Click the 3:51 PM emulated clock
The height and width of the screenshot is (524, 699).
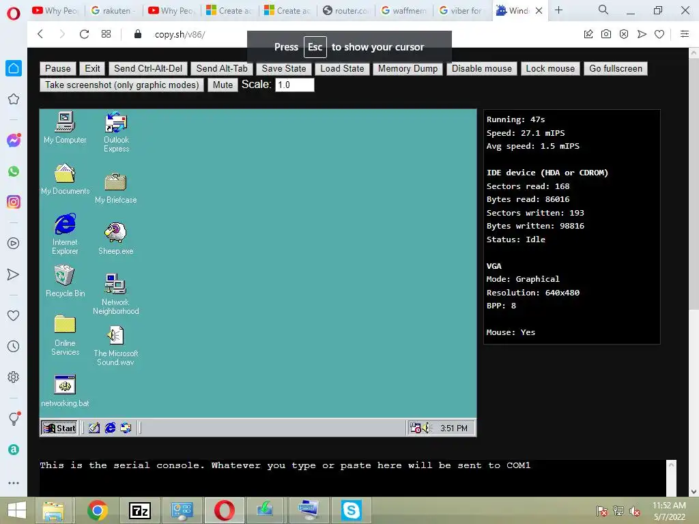(454, 428)
